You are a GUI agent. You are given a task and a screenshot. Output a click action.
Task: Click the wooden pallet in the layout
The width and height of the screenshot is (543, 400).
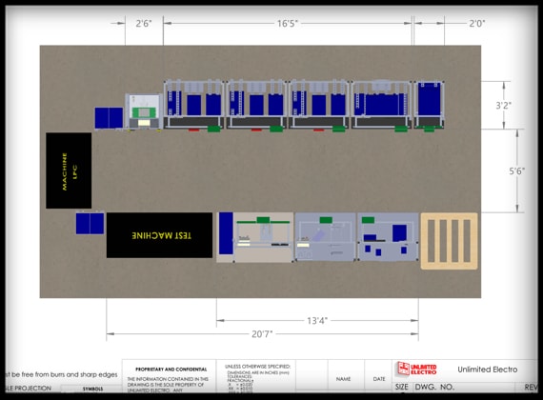[449, 241]
